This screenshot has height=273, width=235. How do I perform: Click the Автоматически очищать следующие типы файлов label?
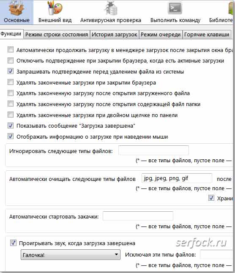pos(72,179)
